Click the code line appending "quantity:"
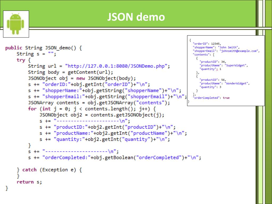This screenshot has height=204, width=272. point(105,139)
